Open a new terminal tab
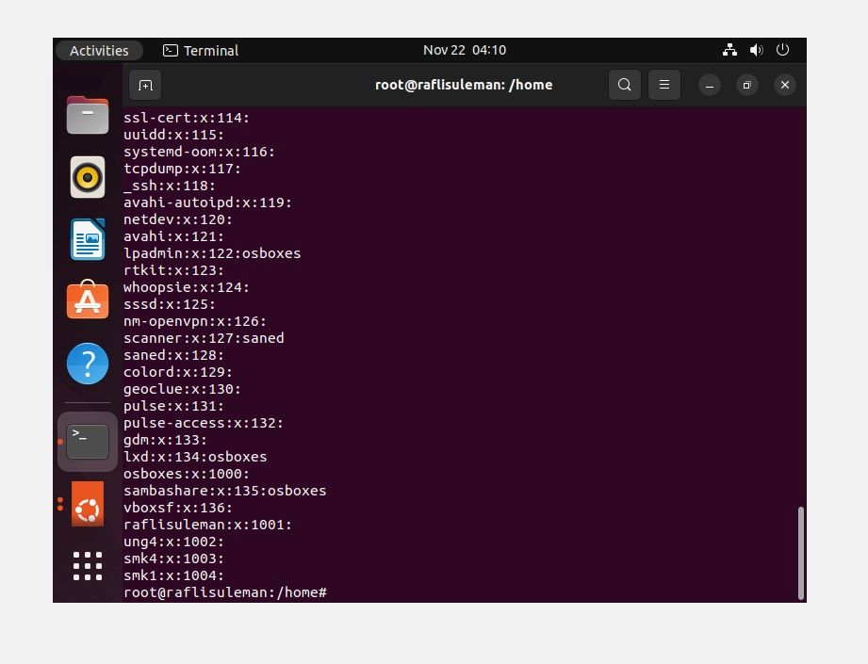The image size is (868, 664). click(x=145, y=85)
